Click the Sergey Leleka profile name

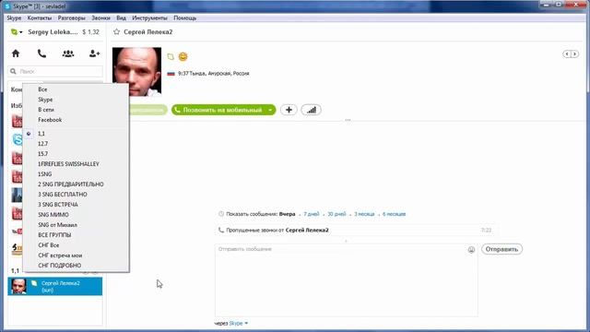(x=53, y=32)
